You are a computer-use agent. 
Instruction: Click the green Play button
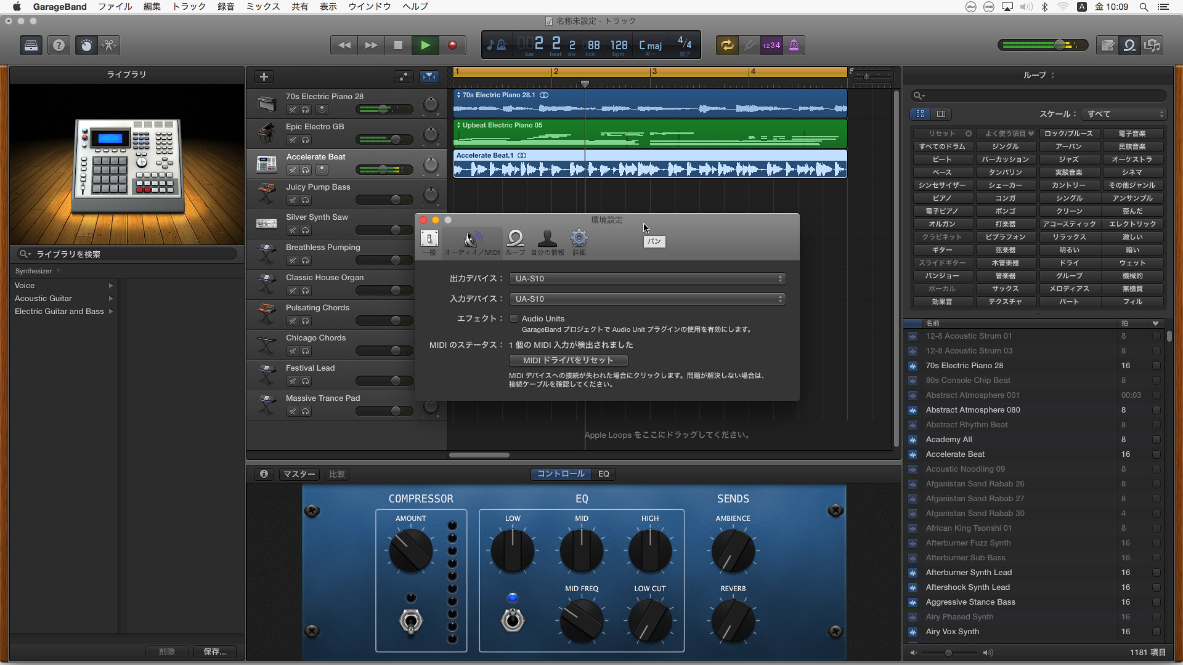pyautogui.click(x=425, y=45)
